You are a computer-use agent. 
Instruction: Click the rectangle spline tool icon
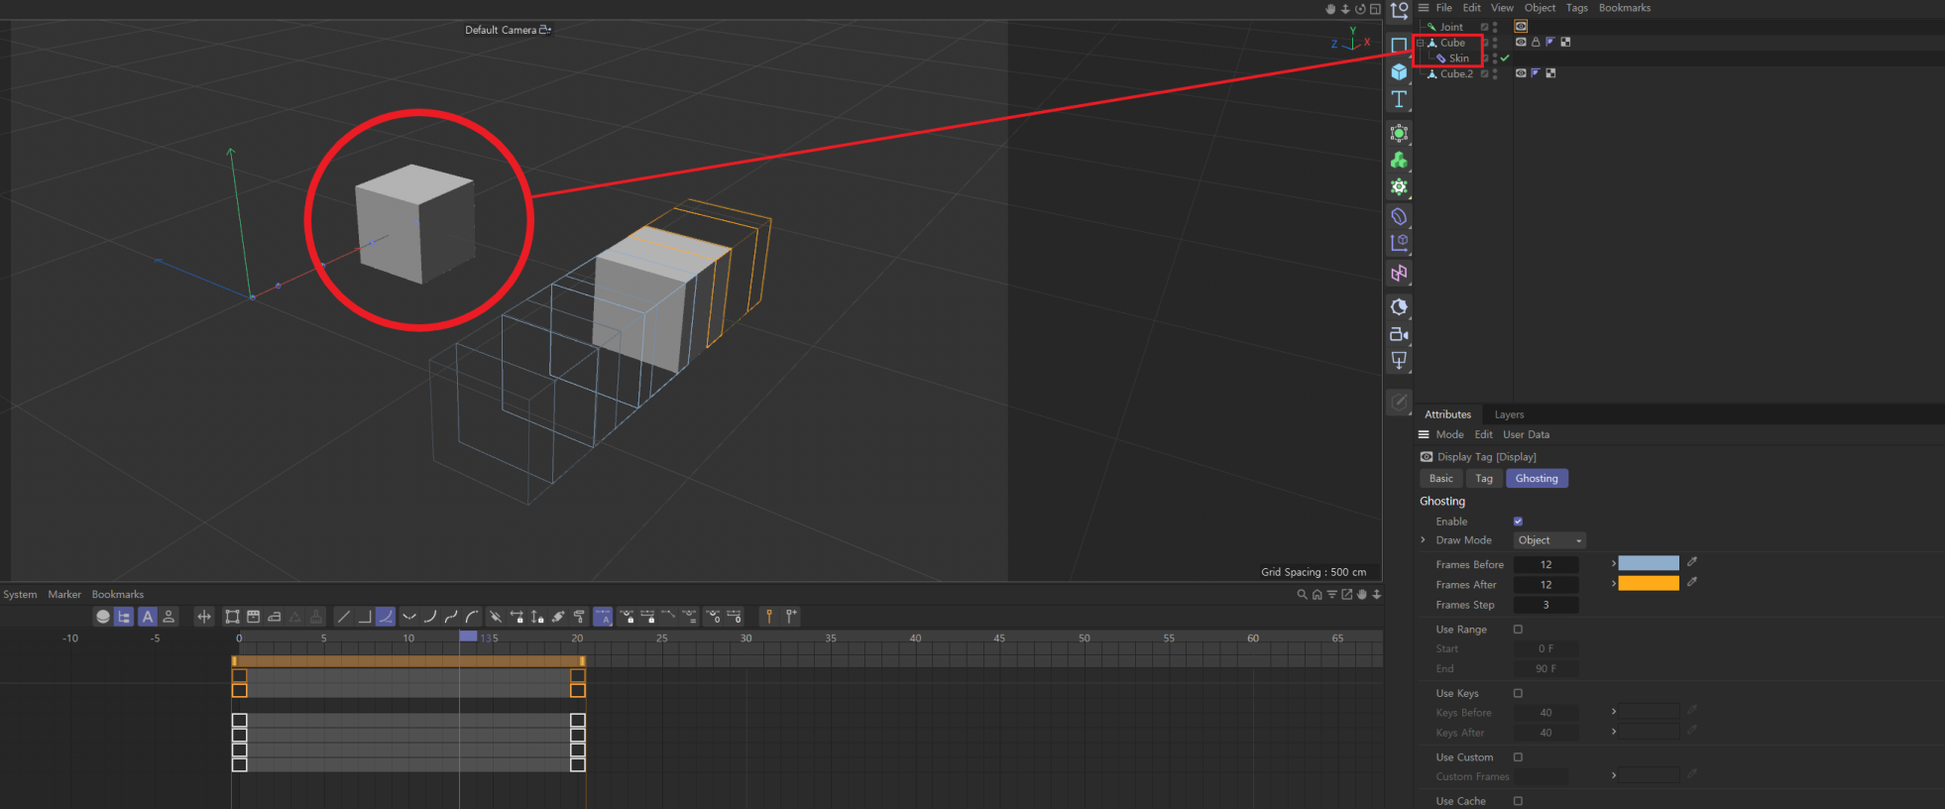coord(1399,46)
